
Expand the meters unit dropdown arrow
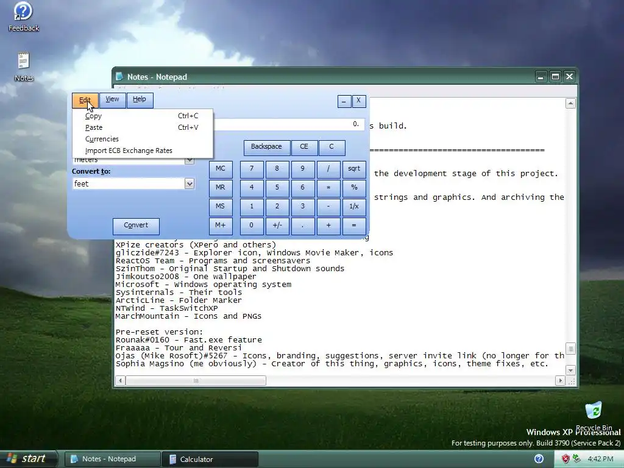pos(190,160)
